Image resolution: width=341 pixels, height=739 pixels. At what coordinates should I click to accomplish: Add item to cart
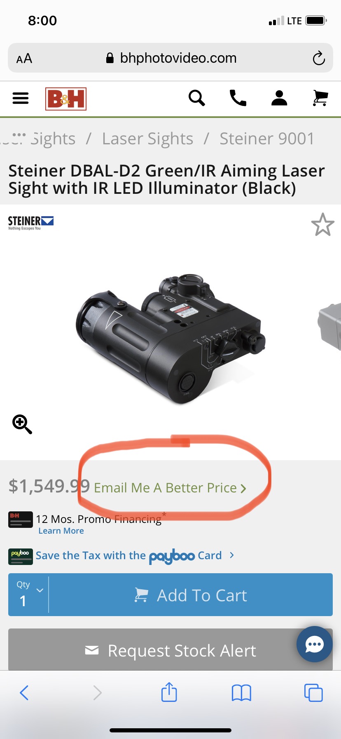click(191, 595)
